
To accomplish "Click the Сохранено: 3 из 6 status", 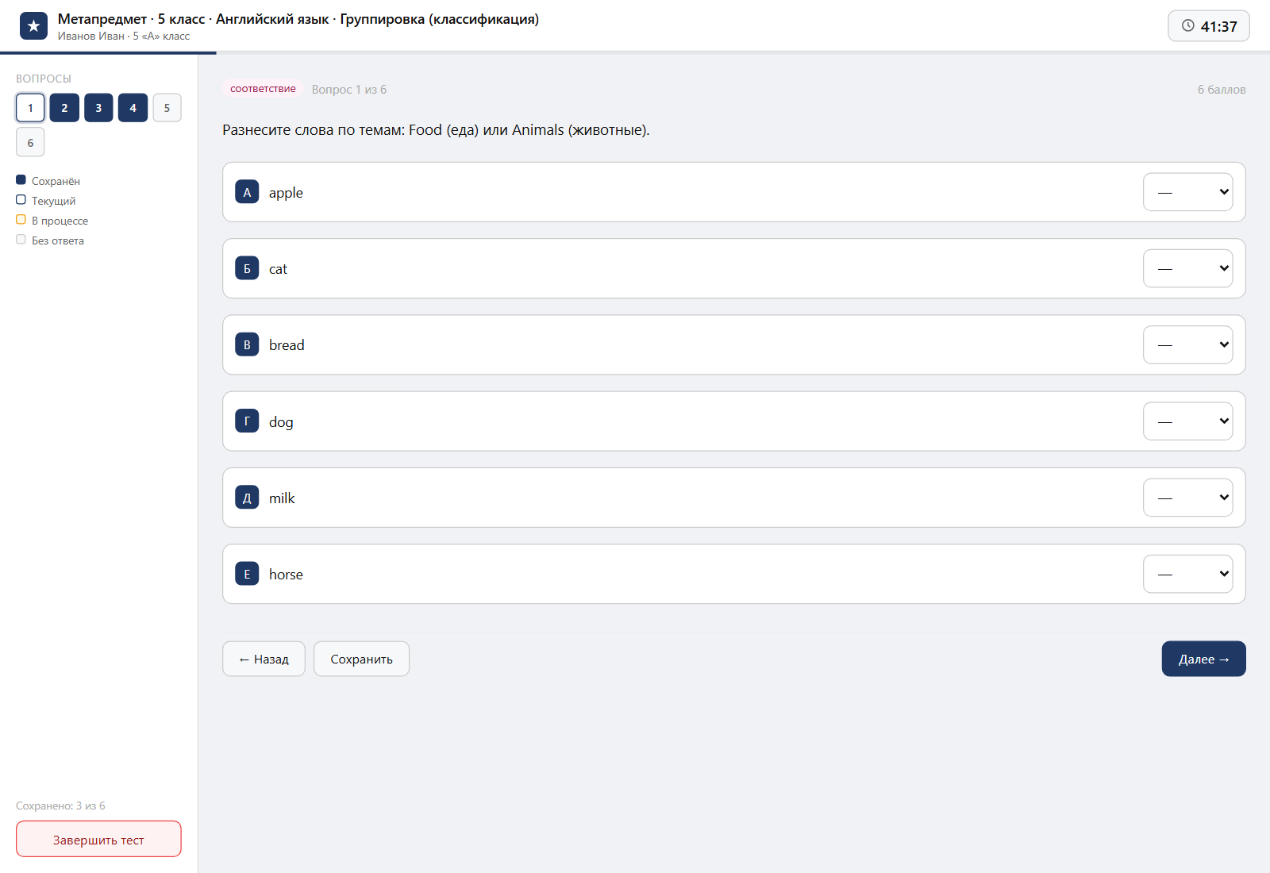I will click(x=60, y=806).
